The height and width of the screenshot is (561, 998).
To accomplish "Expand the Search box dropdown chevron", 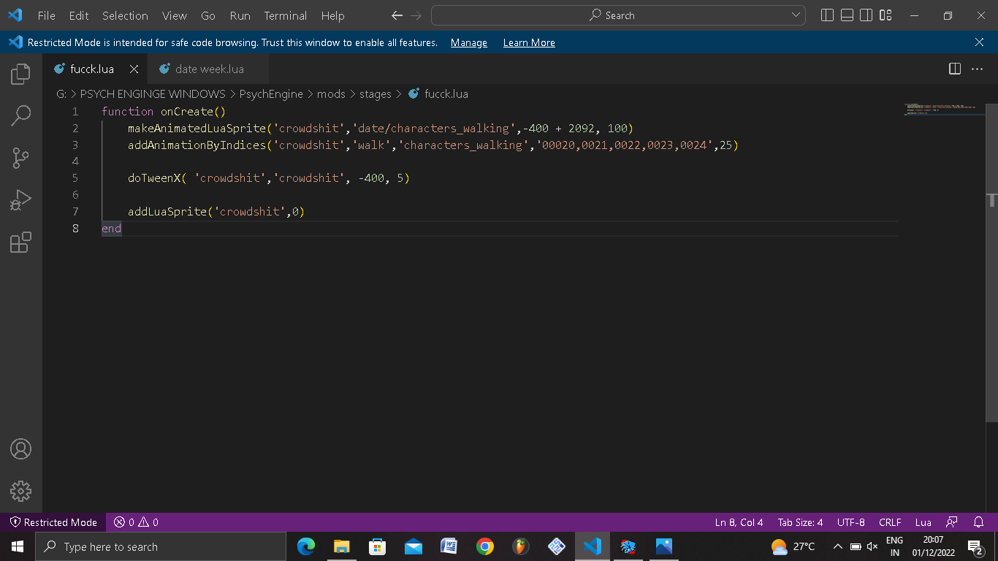I will (x=796, y=15).
